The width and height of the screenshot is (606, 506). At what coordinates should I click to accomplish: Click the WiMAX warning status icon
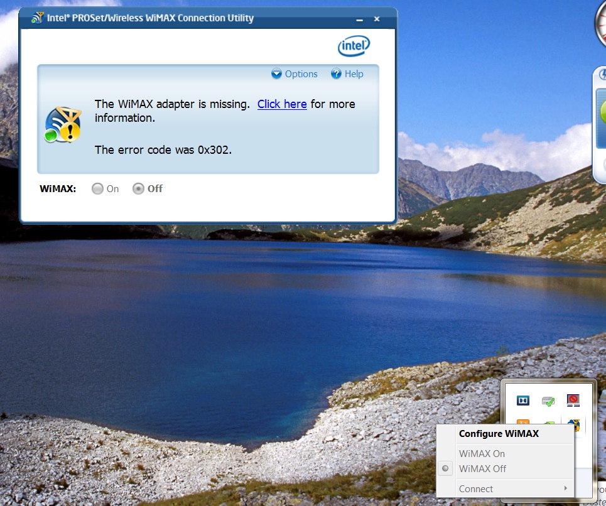pos(63,125)
